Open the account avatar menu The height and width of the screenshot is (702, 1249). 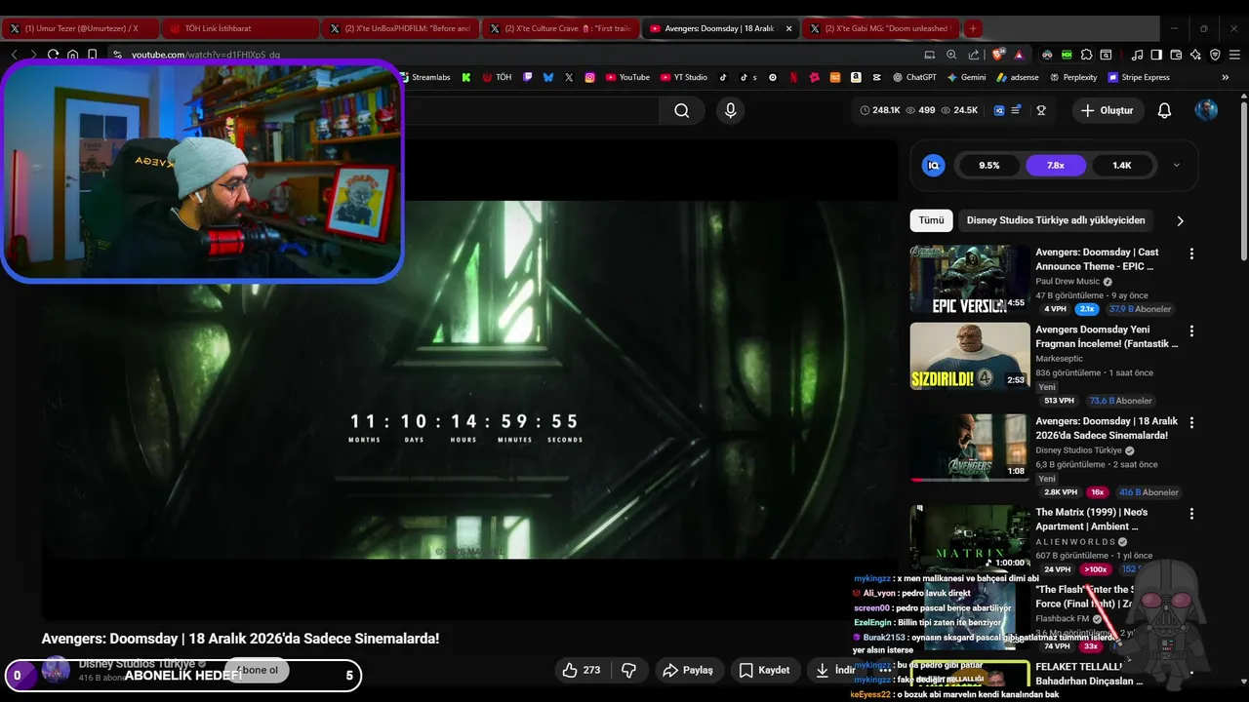1206,110
